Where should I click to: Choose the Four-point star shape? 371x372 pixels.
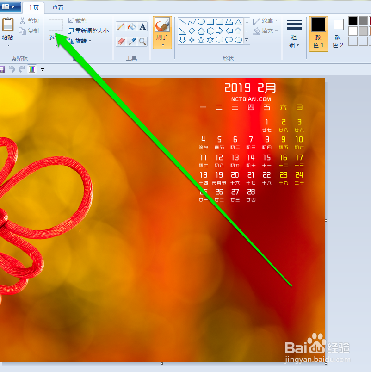point(192,40)
